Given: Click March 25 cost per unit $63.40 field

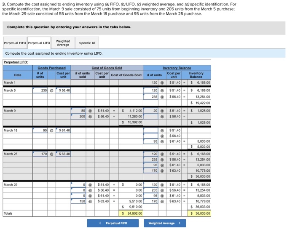Looking at the screenshot, I should [x=63, y=154].
